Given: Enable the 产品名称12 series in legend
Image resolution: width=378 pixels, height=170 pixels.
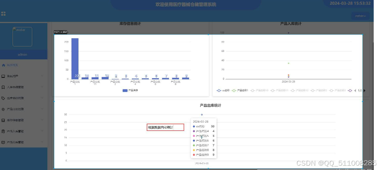Looking at the screenshot, I should click(x=300, y=90).
